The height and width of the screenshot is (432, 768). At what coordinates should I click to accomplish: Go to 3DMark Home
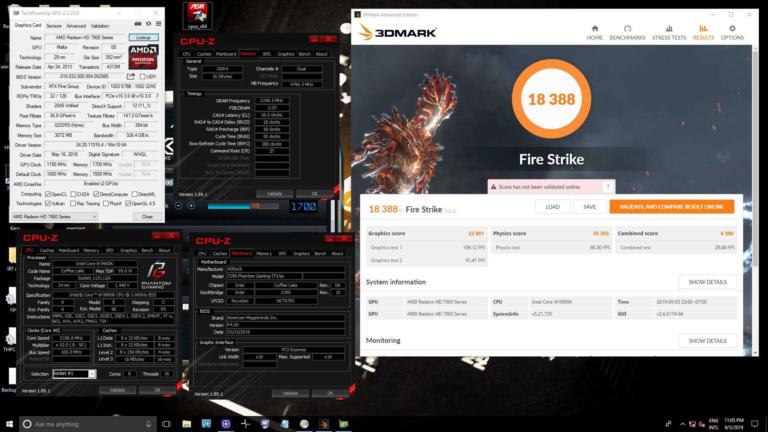pos(595,32)
